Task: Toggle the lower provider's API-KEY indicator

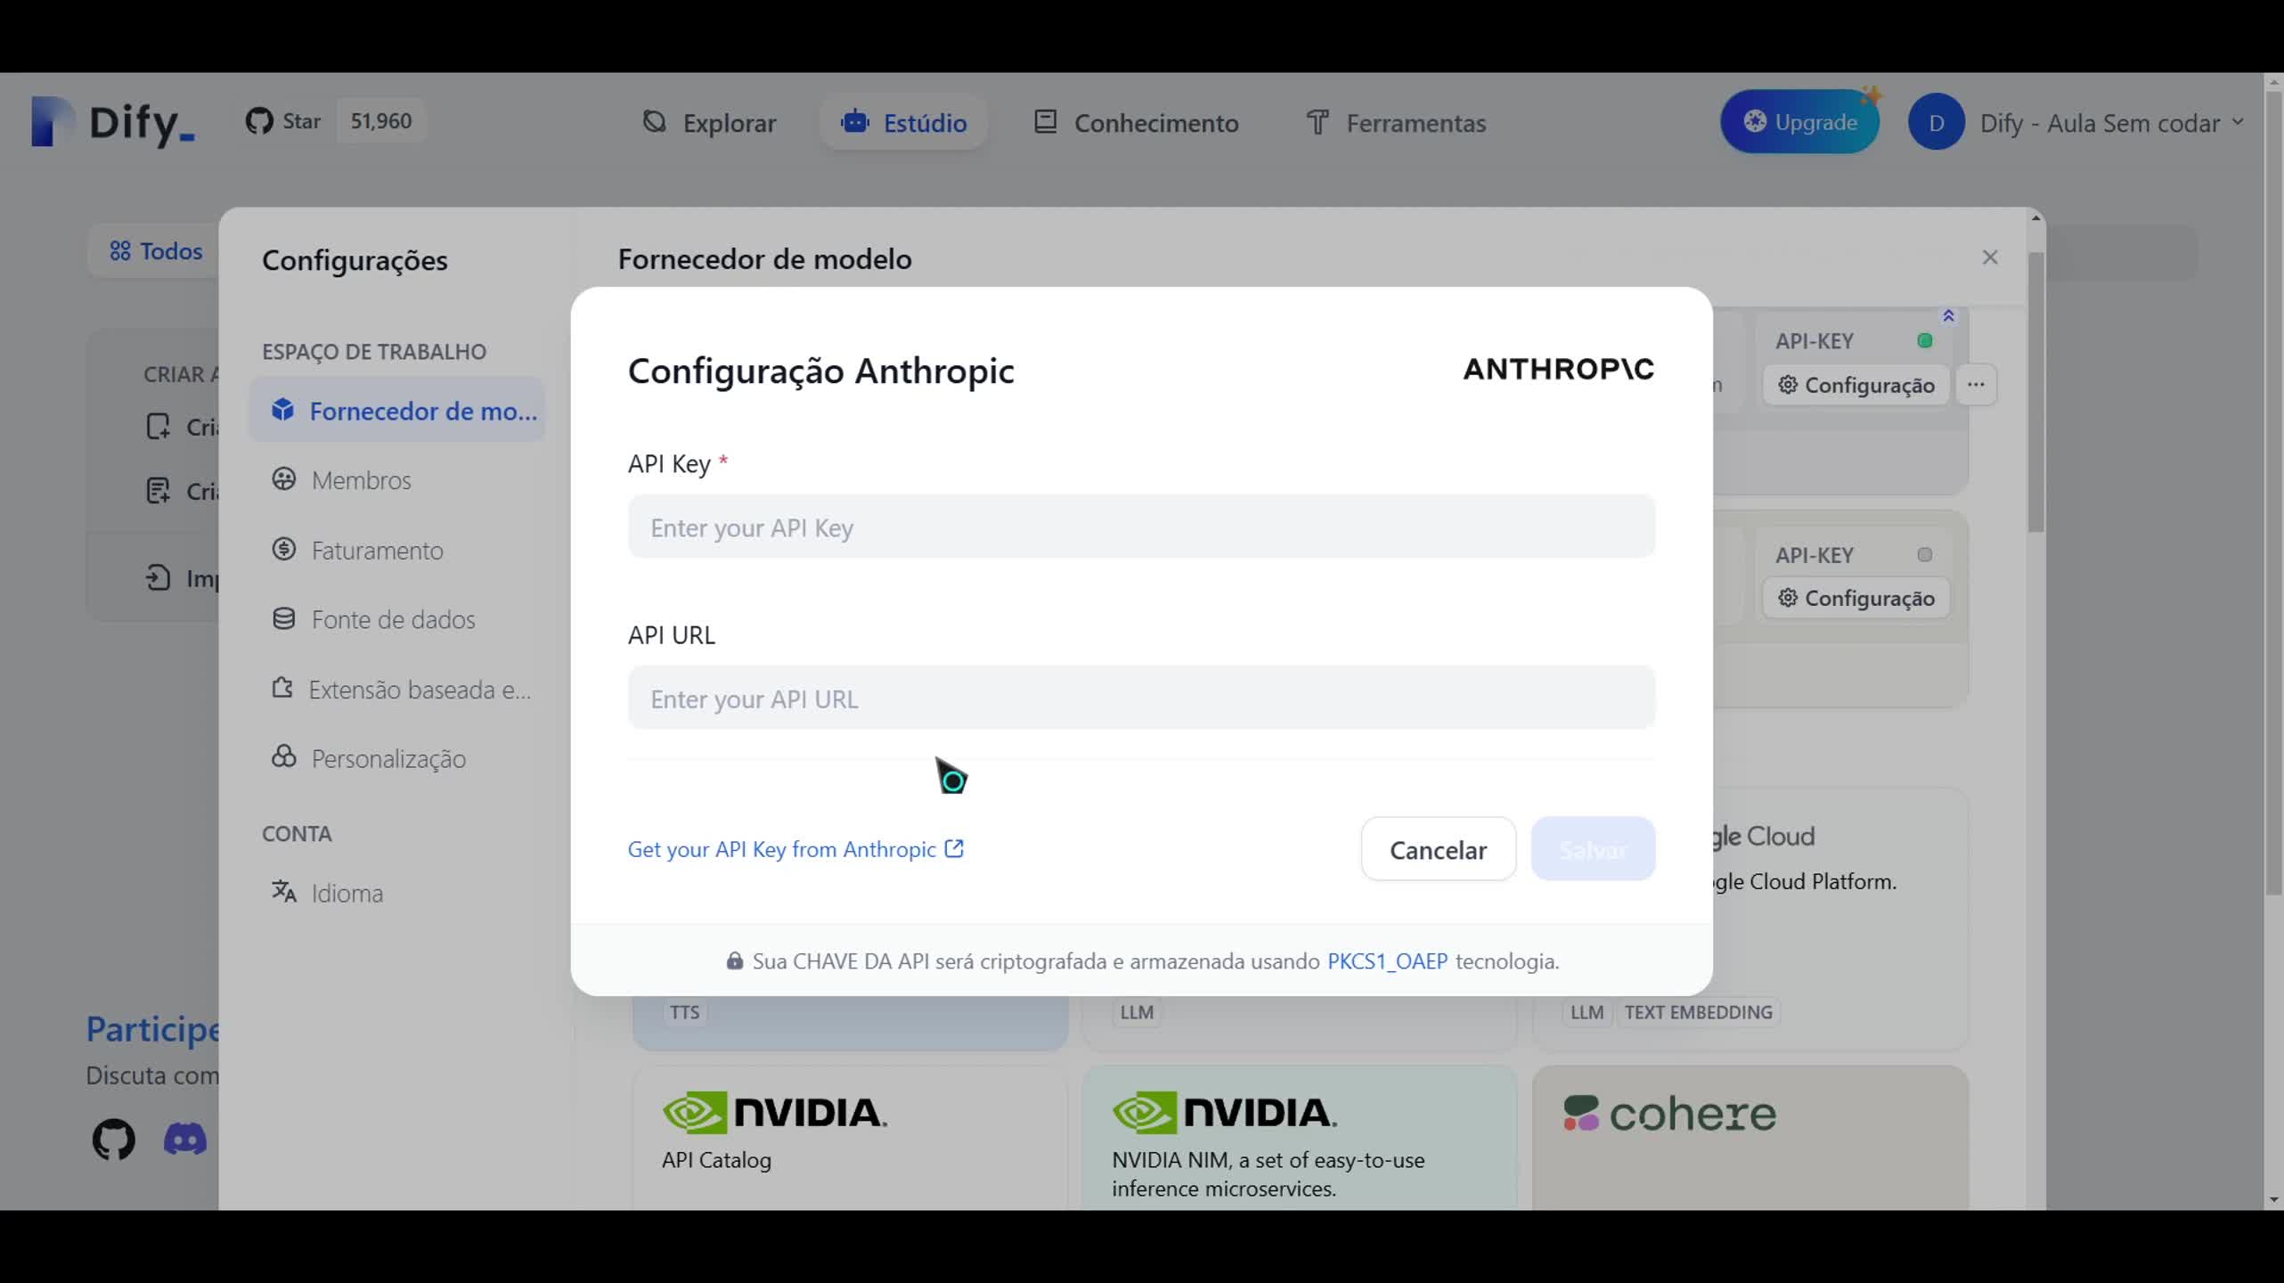Action: [1924, 554]
